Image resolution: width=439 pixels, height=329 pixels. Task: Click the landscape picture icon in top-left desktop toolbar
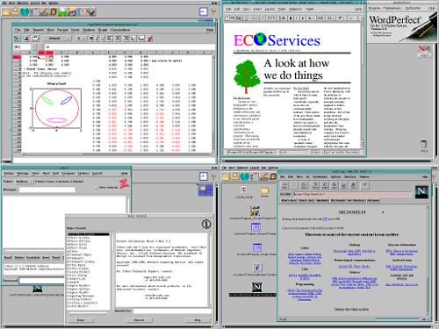point(63,12)
